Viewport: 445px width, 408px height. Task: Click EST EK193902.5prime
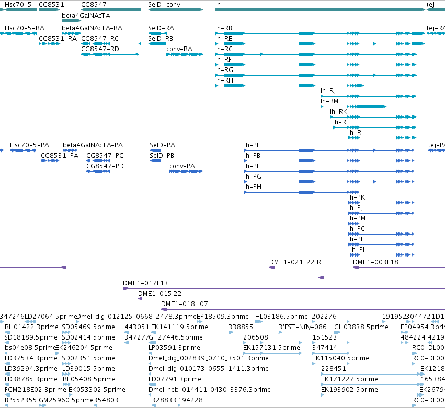pos(373,395)
